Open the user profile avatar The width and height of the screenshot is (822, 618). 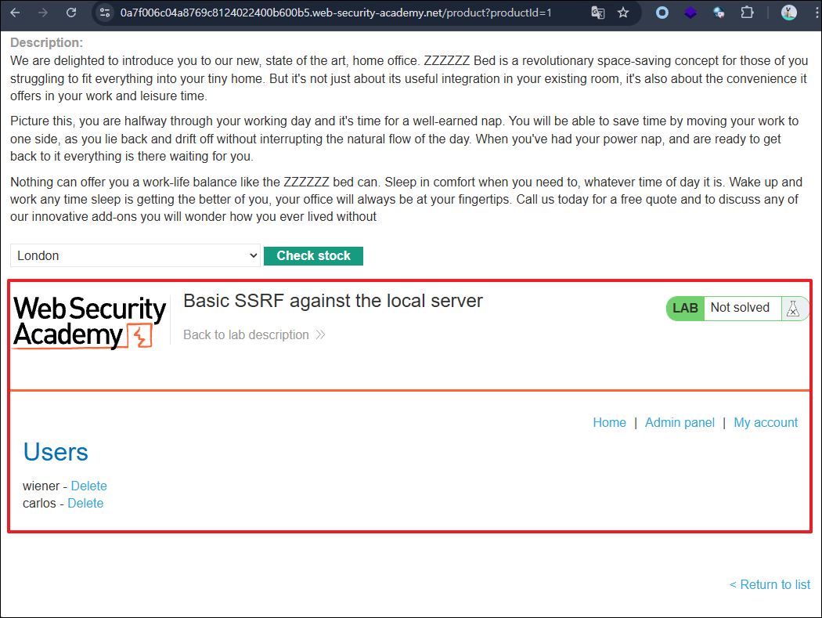point(788,13)
